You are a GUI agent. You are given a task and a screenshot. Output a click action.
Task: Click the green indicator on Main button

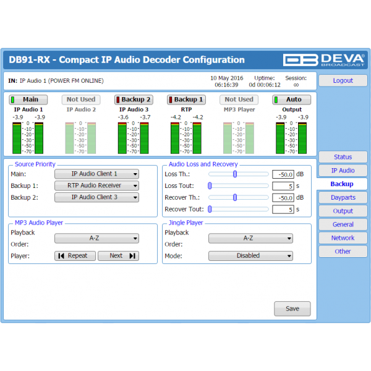click(12, 100)
